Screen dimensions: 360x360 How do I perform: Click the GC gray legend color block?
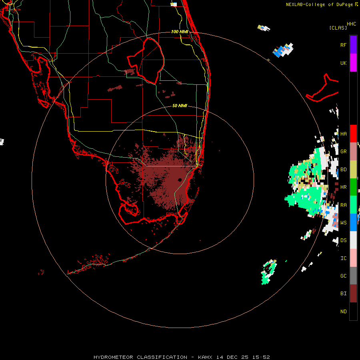(353, 276)
